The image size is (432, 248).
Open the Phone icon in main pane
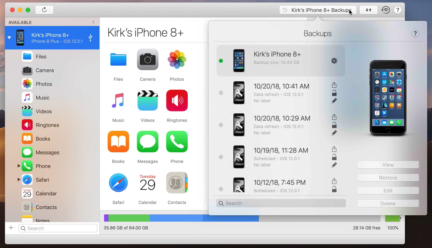177,142
